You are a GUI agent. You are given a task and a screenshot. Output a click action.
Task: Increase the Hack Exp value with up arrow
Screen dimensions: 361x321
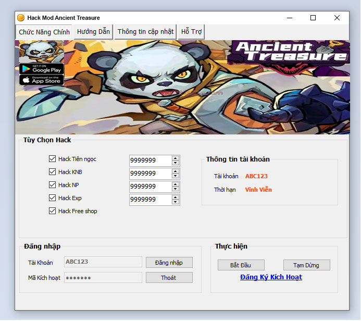[176, 197]
